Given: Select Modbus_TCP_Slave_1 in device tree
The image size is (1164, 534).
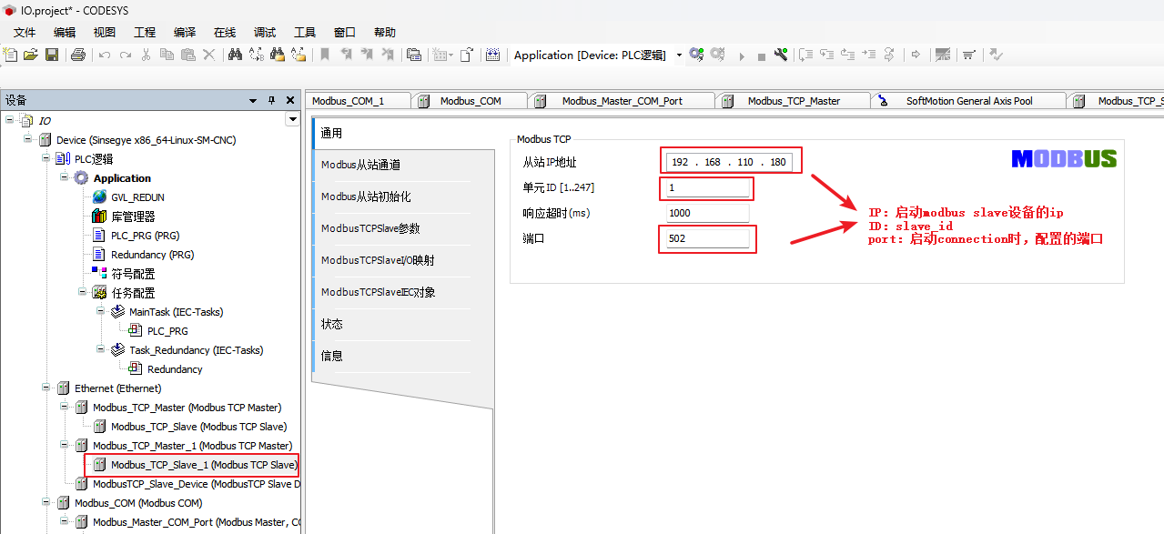Looking at the screenshot, I should tap(203, 465).
